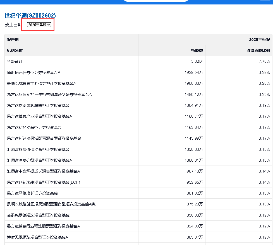Click the 1050.00万 holding value
The width and height of the screenshot is (273, 245).
click(194, 150)
